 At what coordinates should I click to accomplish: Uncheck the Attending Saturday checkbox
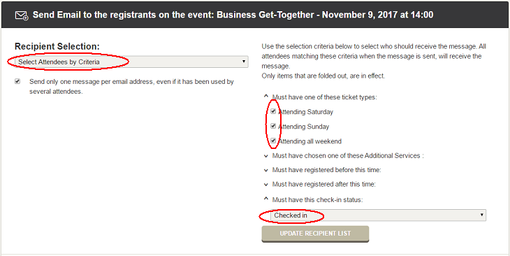[273, 111]
